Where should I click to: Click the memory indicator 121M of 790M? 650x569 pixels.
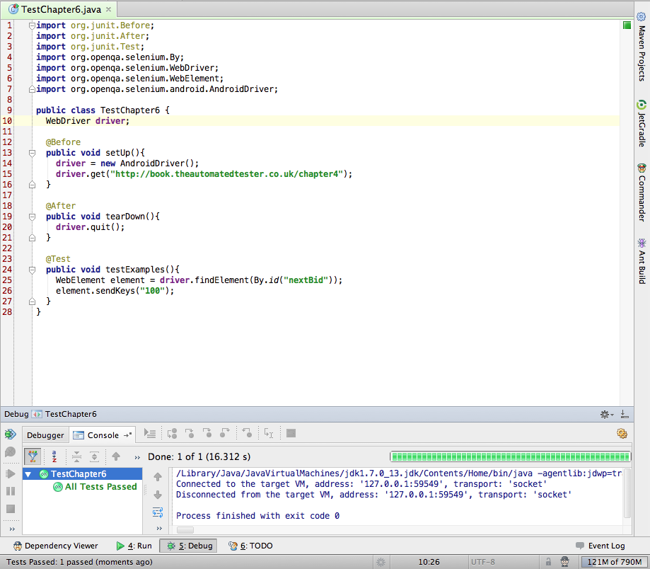613,562
